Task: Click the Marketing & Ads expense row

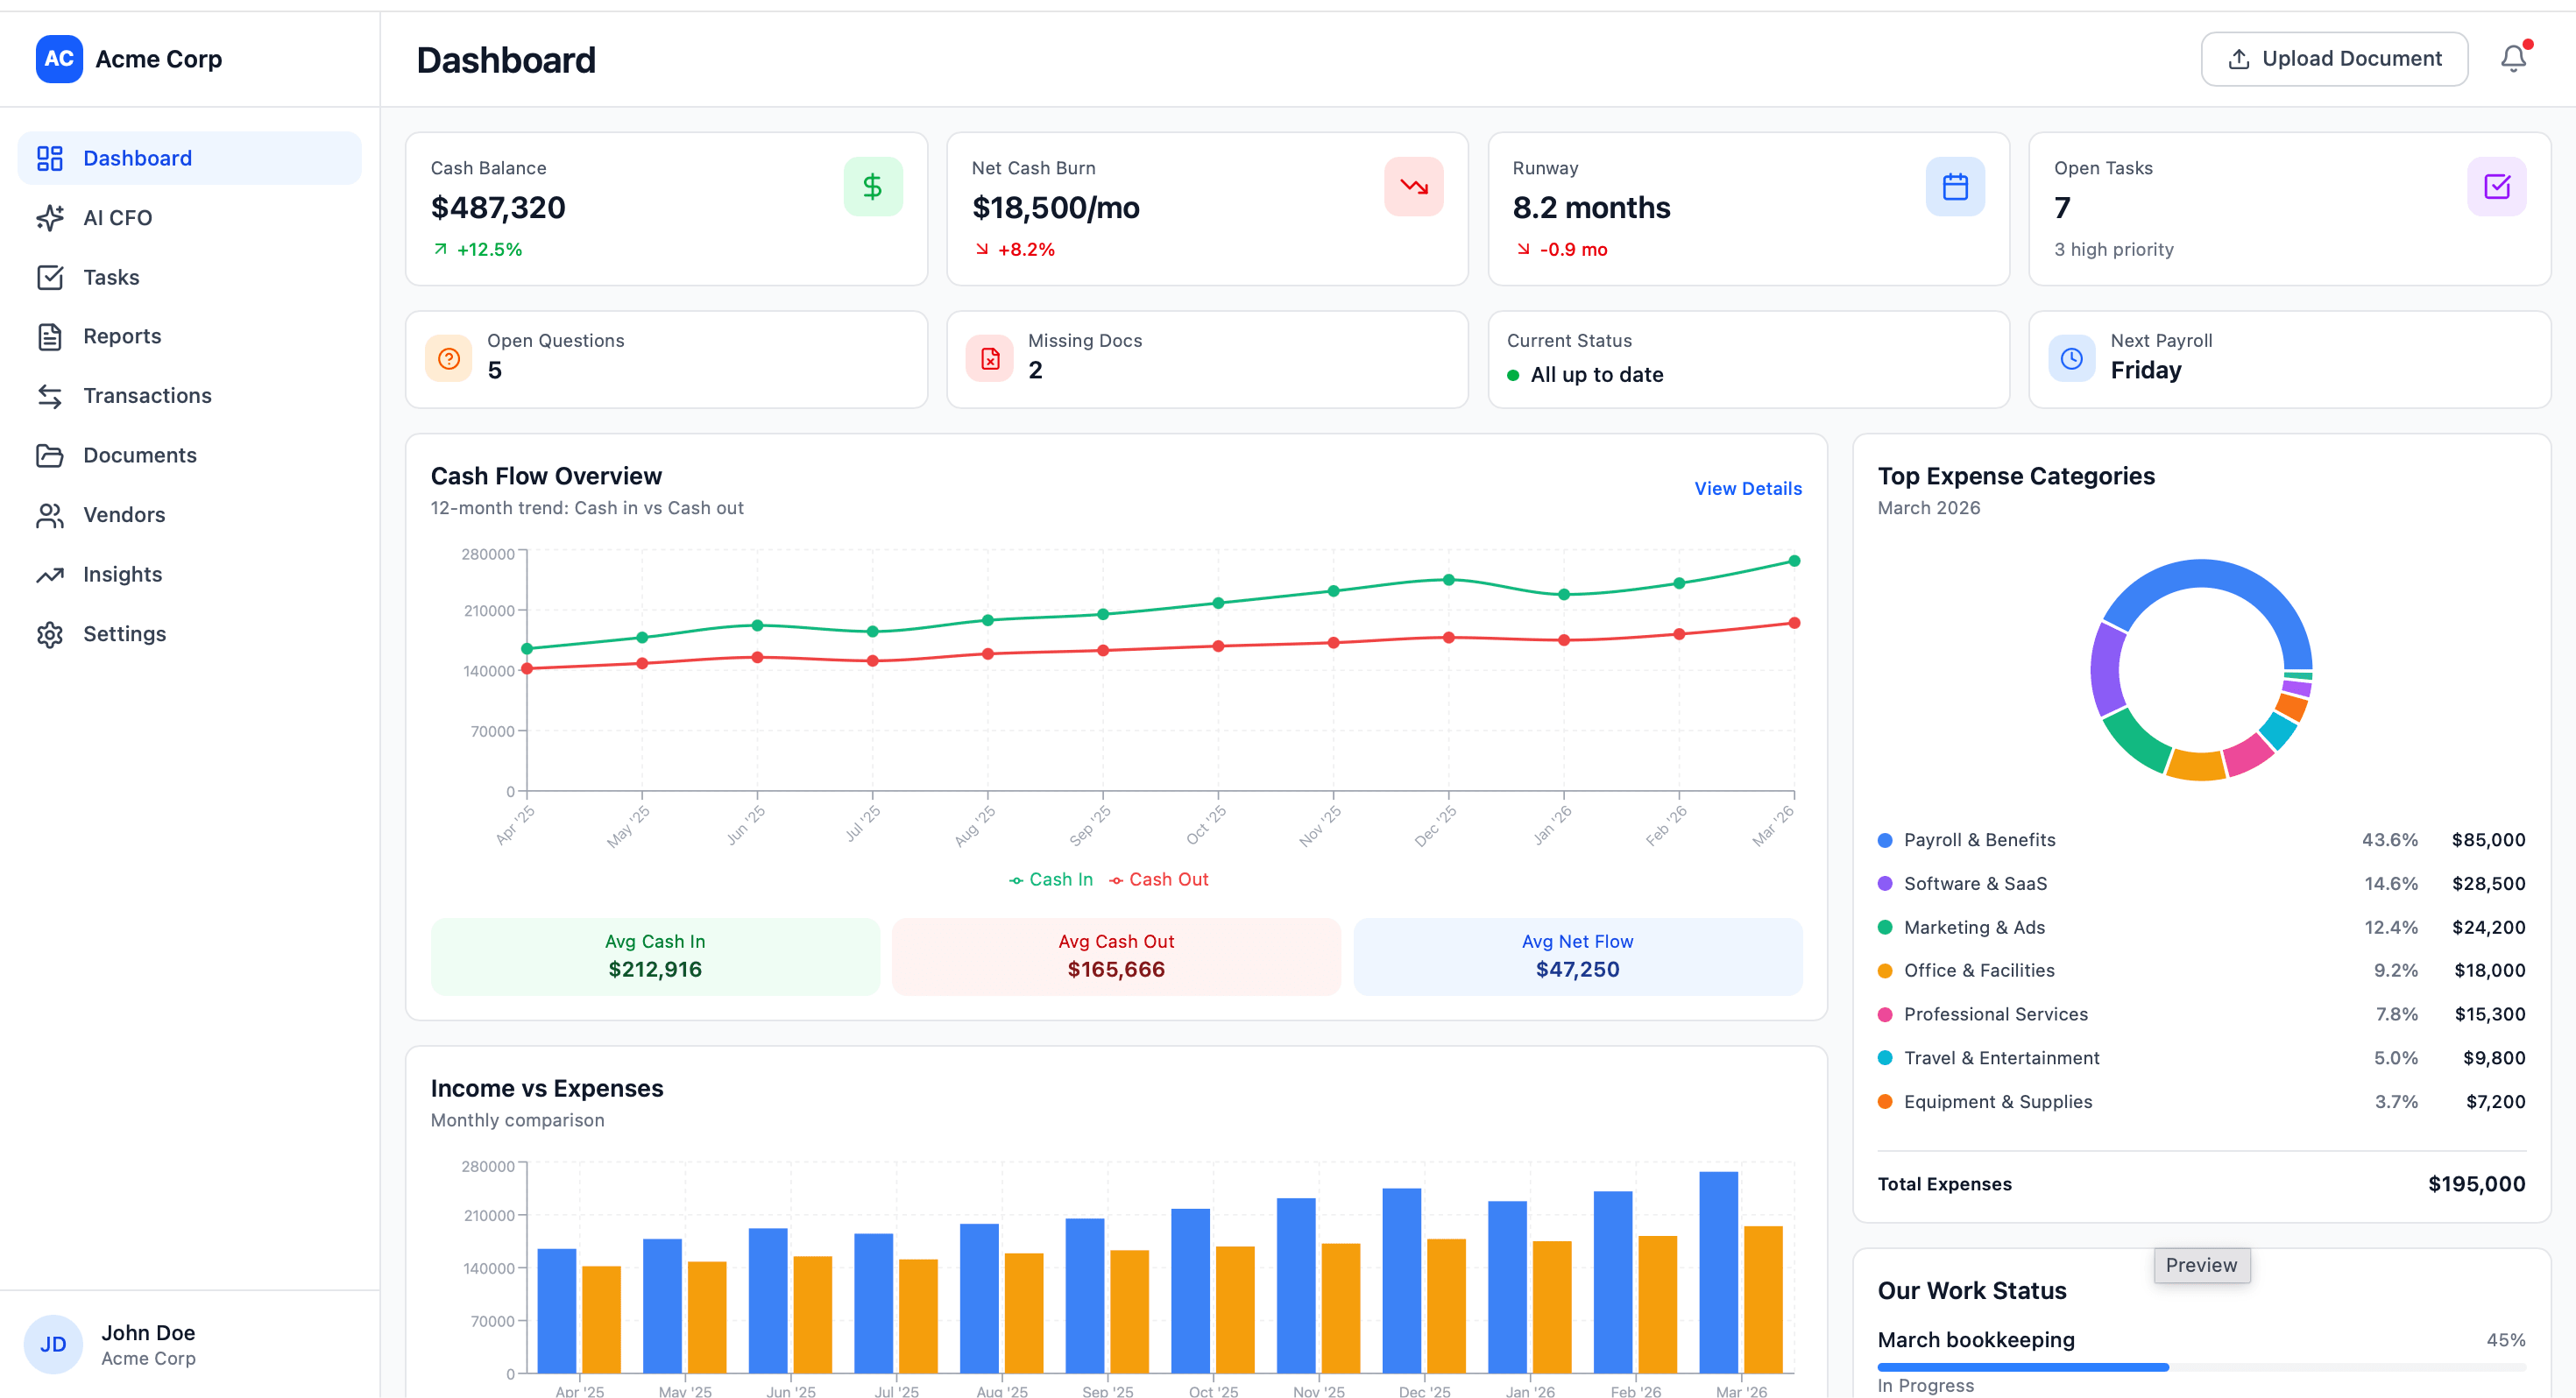Action: [2200, 927]
